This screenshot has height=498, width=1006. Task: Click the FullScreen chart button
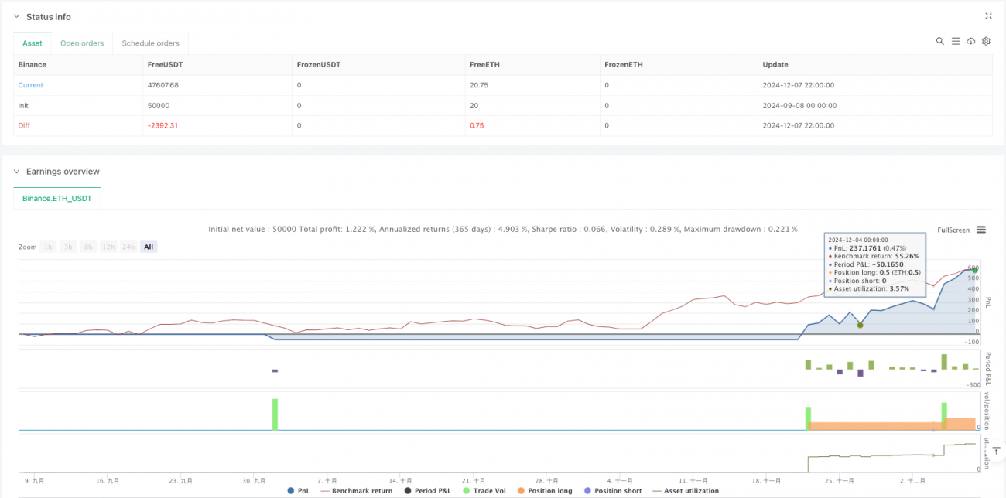click(953, 230)
